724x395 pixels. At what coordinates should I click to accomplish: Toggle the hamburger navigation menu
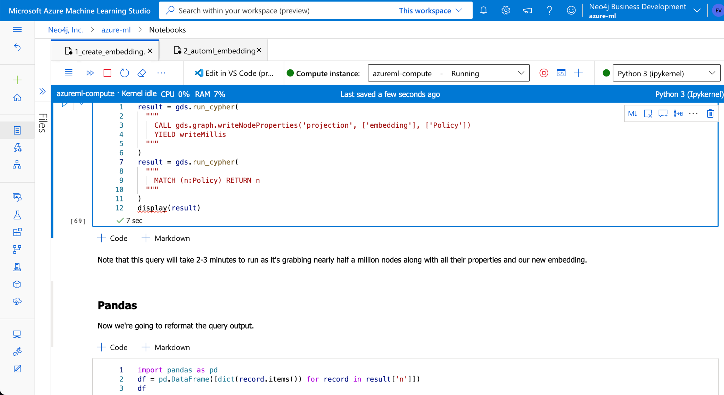pyautogui.click(x=17, y=29)
